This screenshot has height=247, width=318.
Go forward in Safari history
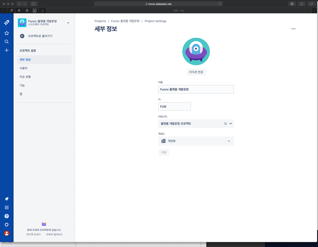point(25,4)
